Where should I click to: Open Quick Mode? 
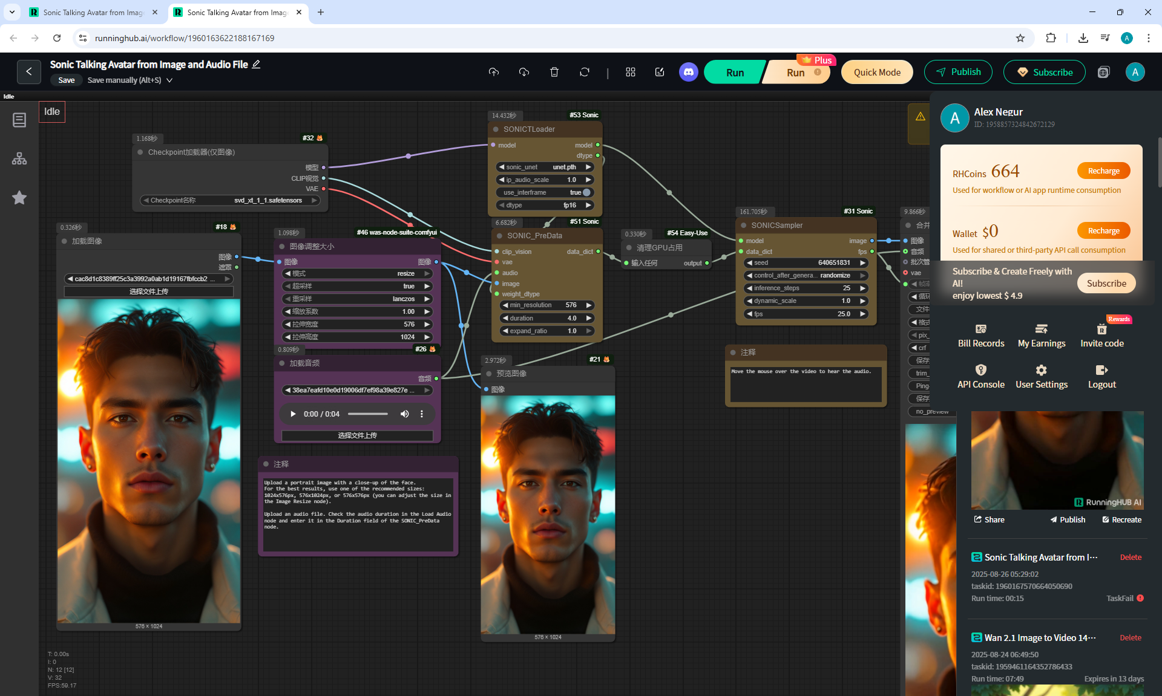click(x=877, y=73)
